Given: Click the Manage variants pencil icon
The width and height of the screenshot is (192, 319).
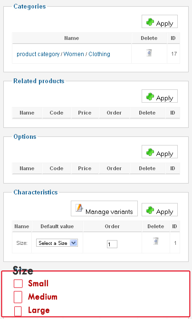Looking at the screenshot, I should [79, 208].
